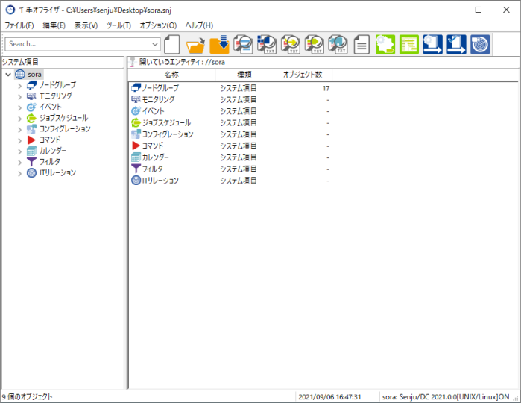Viewport: 521px width, 403px height.
Task: Click the 開いているエンティティ path bar
Action: pos(323,62)
